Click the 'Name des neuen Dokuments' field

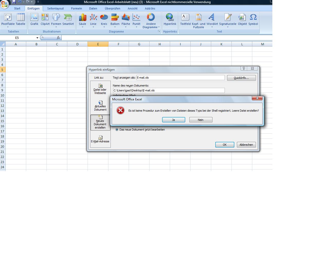[x=169, y=90]
